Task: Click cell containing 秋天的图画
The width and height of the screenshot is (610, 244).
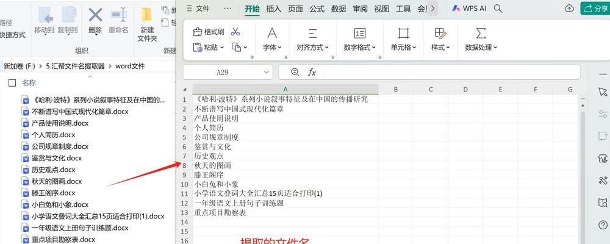Action: click(285, 165)
